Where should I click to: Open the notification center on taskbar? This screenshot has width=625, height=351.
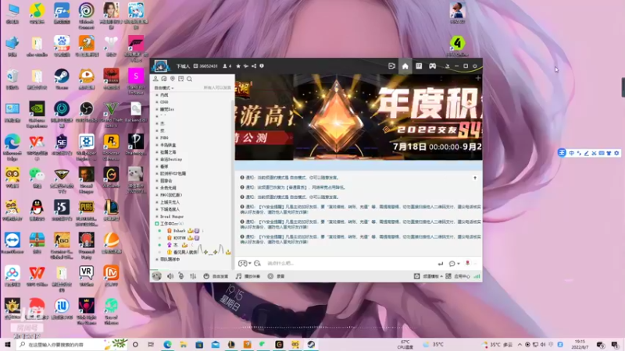[x=616, y=344]
